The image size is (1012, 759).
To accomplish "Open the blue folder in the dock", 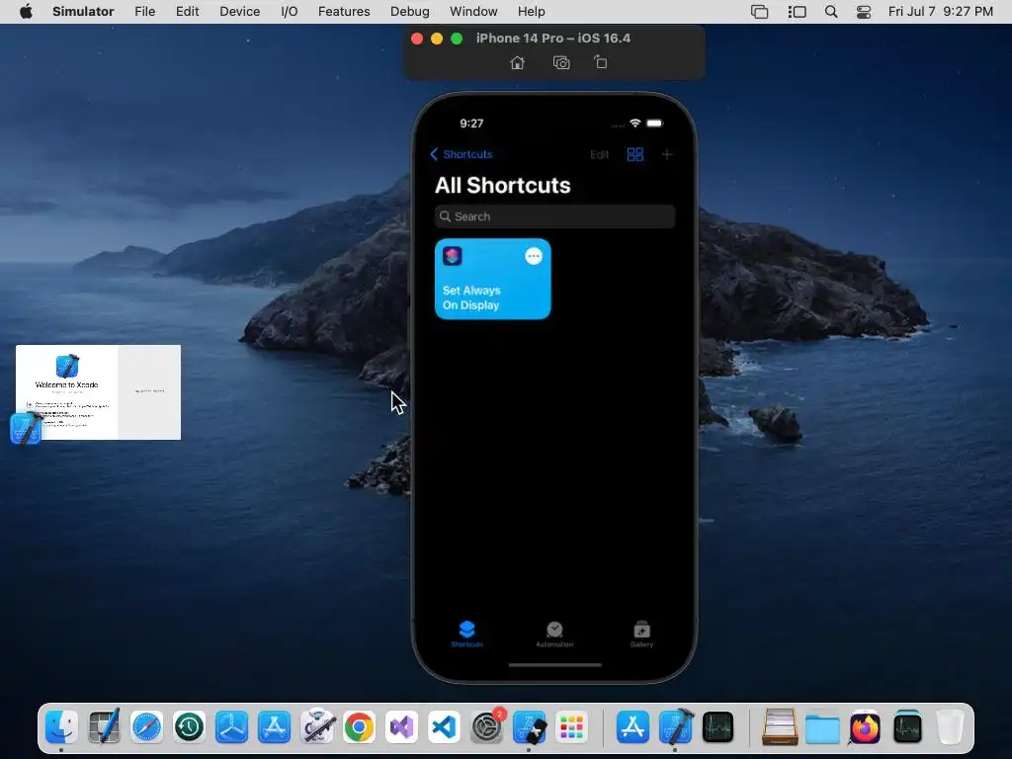I will [822, 727].
